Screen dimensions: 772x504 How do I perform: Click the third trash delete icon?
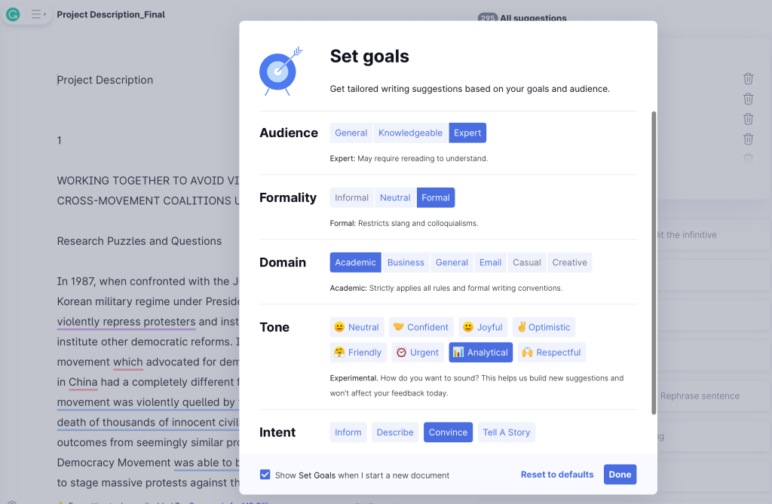[x=748, y=119]
